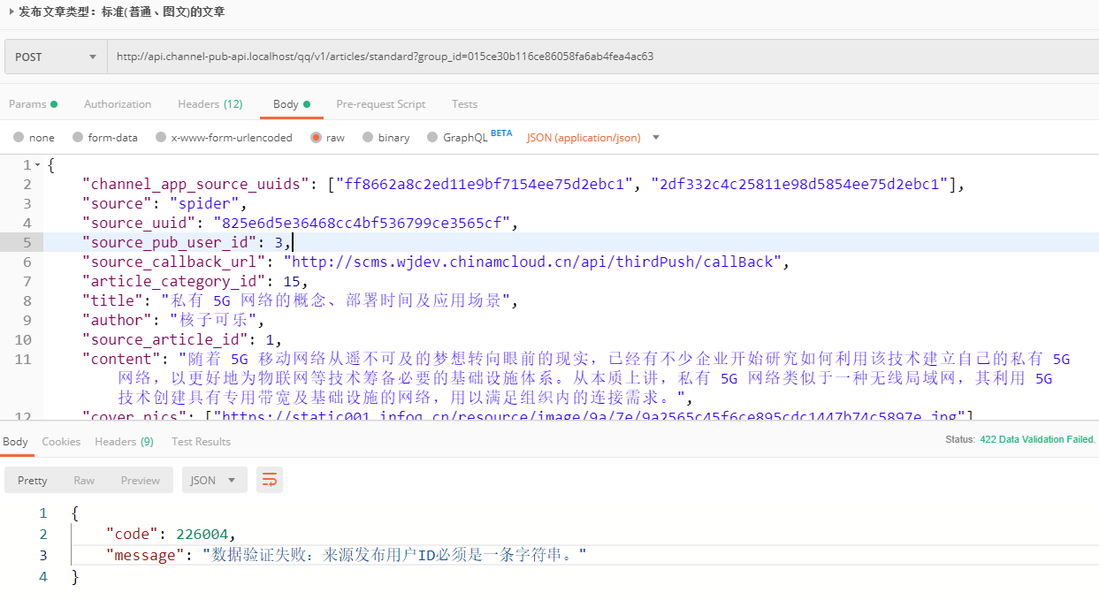Click the request URL field

pyautogui.click(x=603, y=57)
